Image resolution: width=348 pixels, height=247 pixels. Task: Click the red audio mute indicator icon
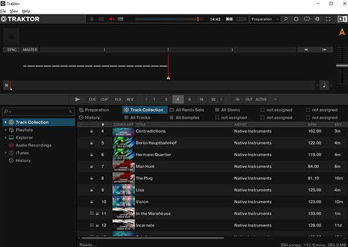[111, 19]
